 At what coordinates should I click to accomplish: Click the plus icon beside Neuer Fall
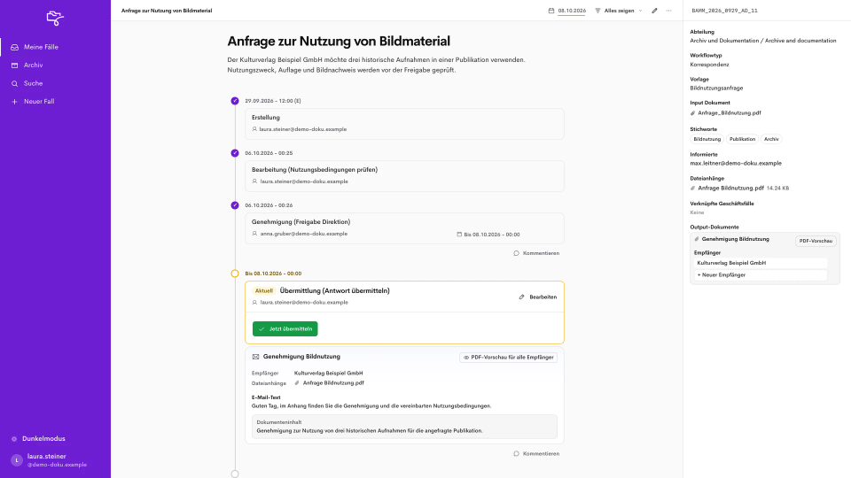(x=15, y=101)
